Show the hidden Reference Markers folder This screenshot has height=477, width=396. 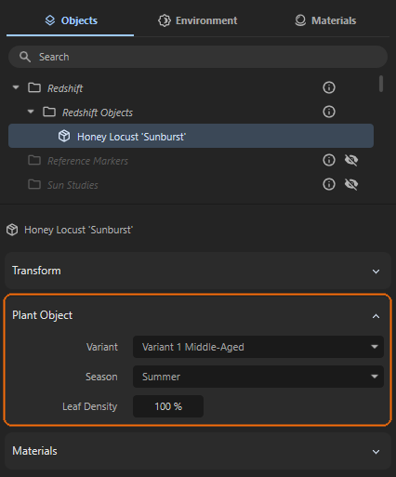tap(351, 160)
